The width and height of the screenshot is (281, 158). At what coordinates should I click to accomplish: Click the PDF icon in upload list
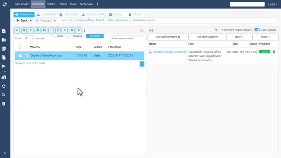(x=151, y=52)
